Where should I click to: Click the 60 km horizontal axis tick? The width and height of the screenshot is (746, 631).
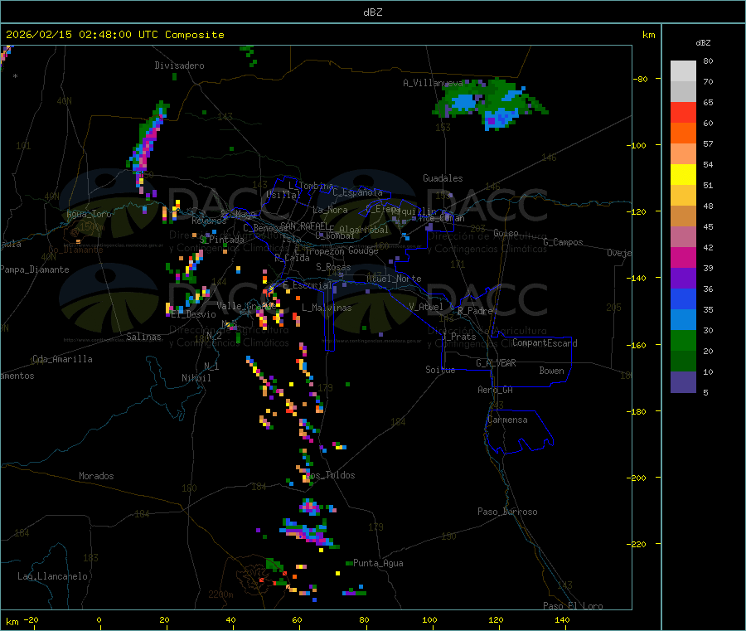click(297, 620)
